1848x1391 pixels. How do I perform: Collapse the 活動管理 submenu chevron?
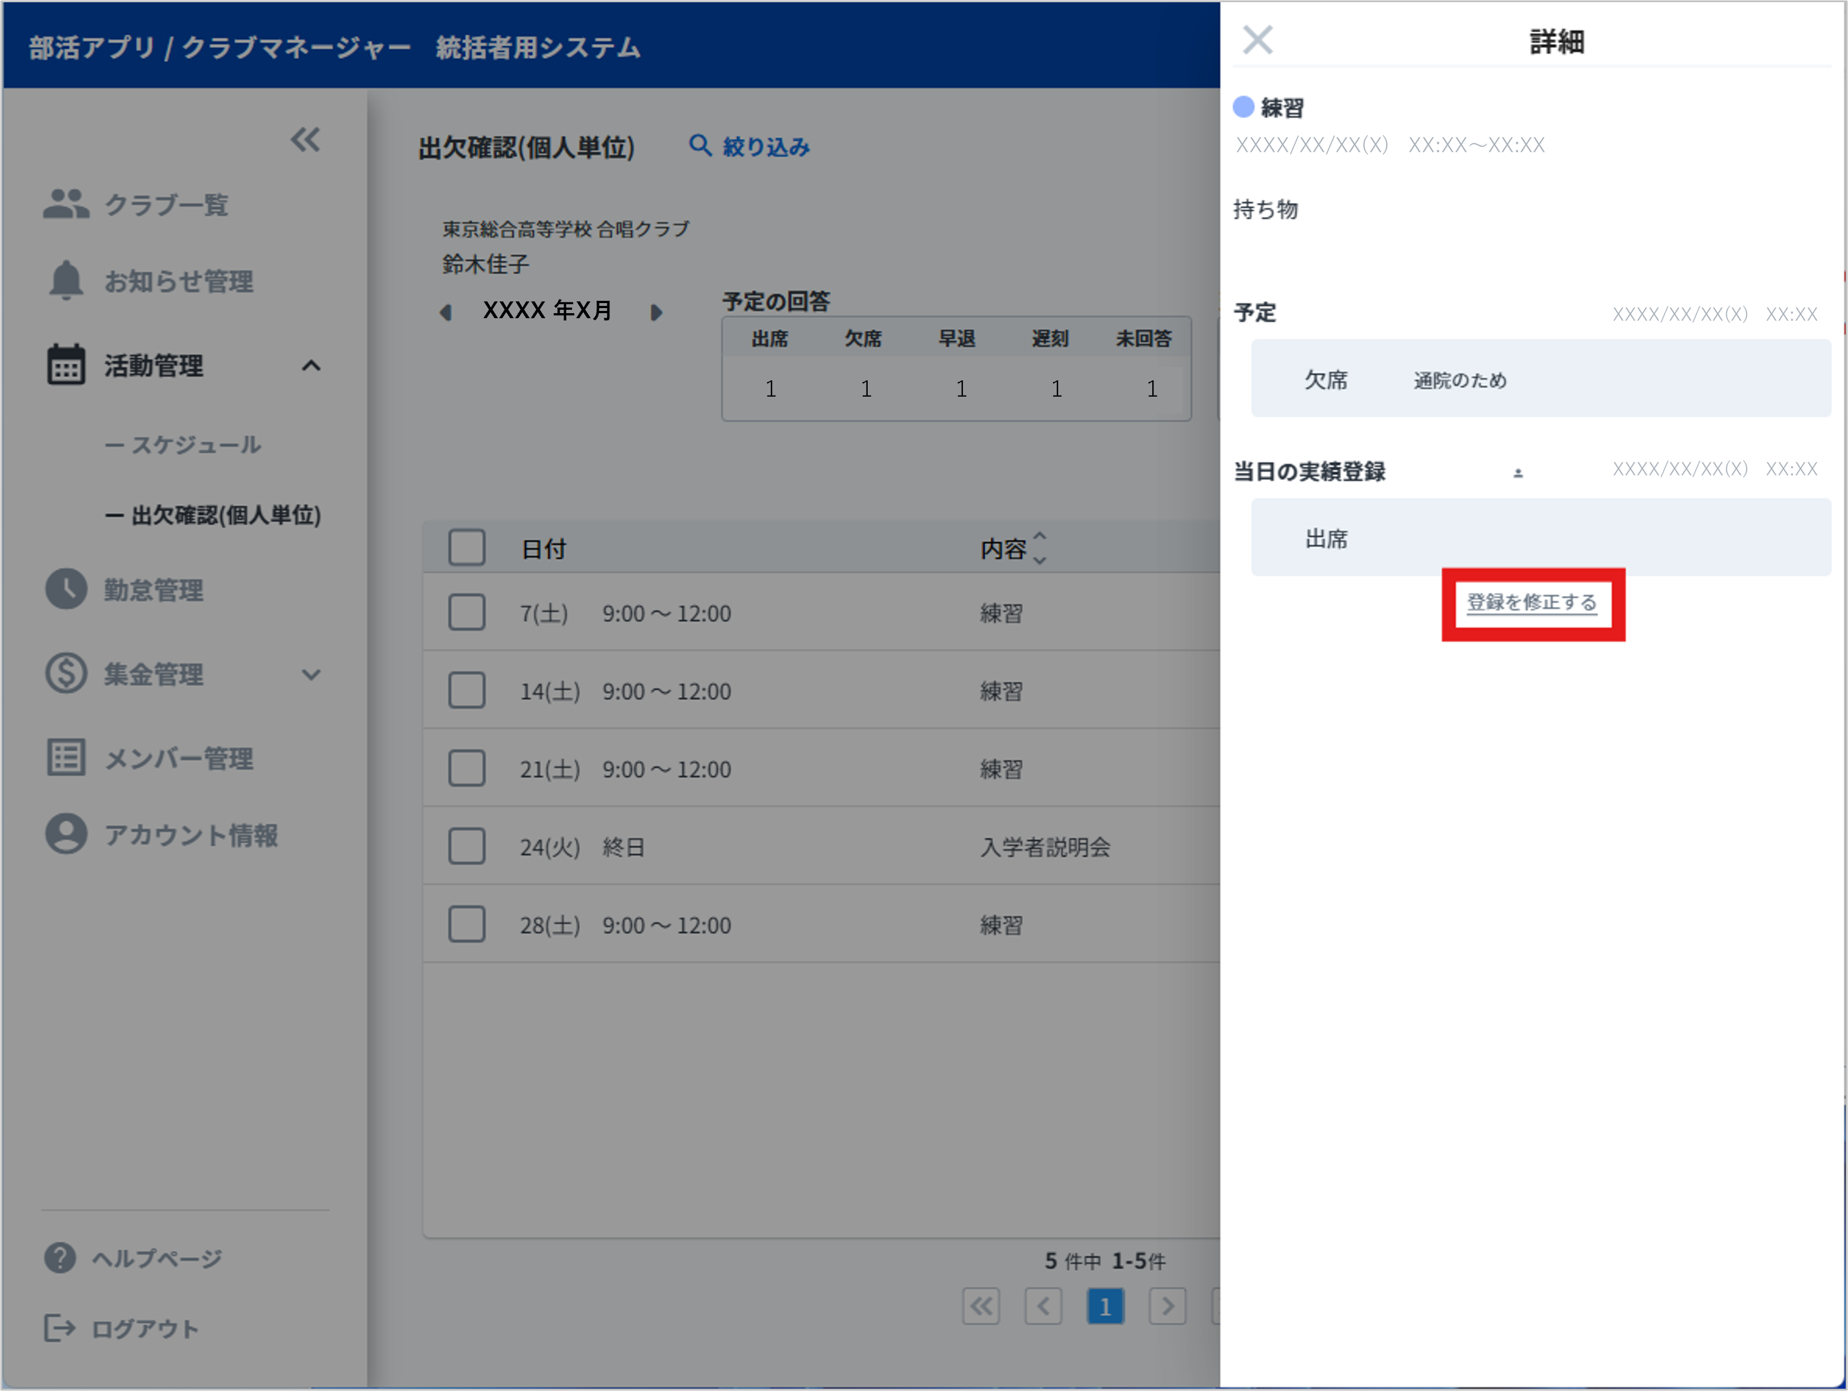coord(311,365)
